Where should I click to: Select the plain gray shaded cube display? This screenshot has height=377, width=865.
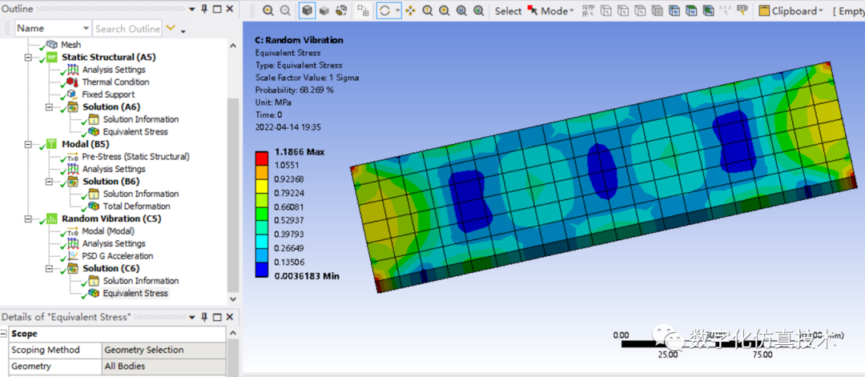pos(324,10)
